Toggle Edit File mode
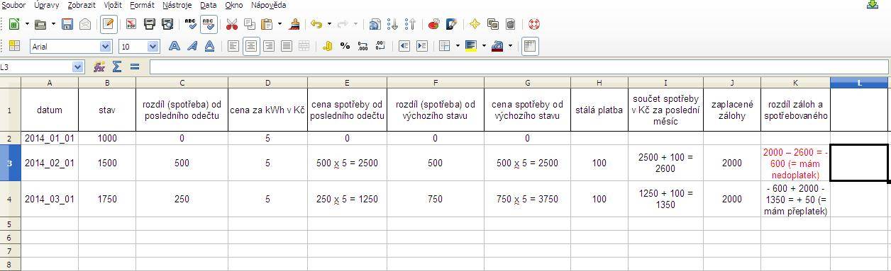891x271 pixels. 108,24
